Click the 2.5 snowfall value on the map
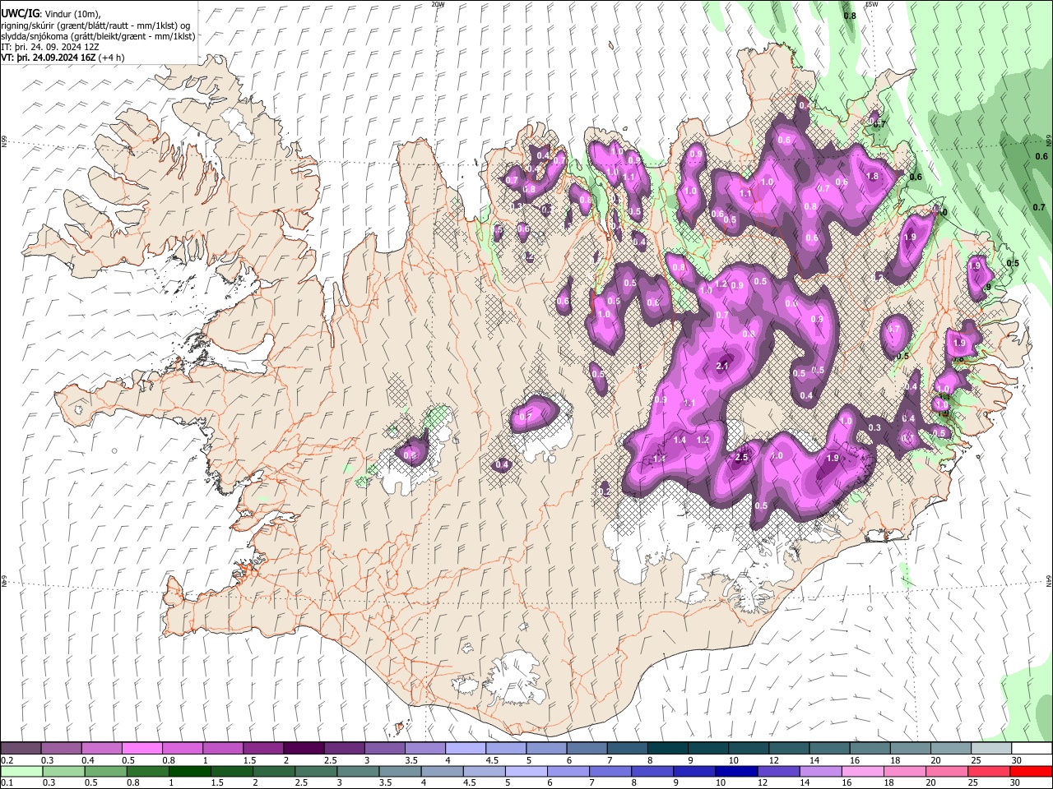This screenshot has width=1053, height=789. [x=741, y=457]
